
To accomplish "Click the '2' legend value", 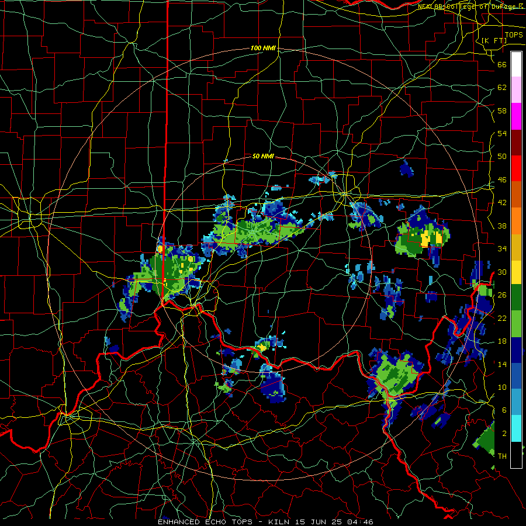I will coord(504,434).
